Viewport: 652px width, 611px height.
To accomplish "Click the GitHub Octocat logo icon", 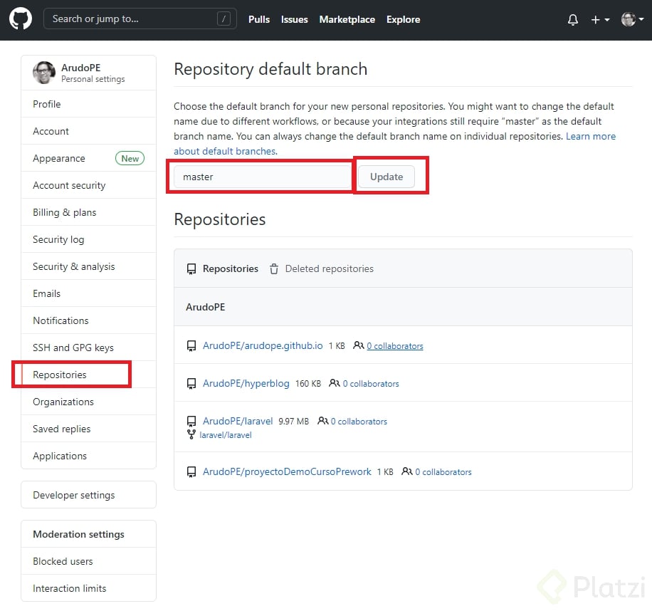I will click(x=21, y=19).
